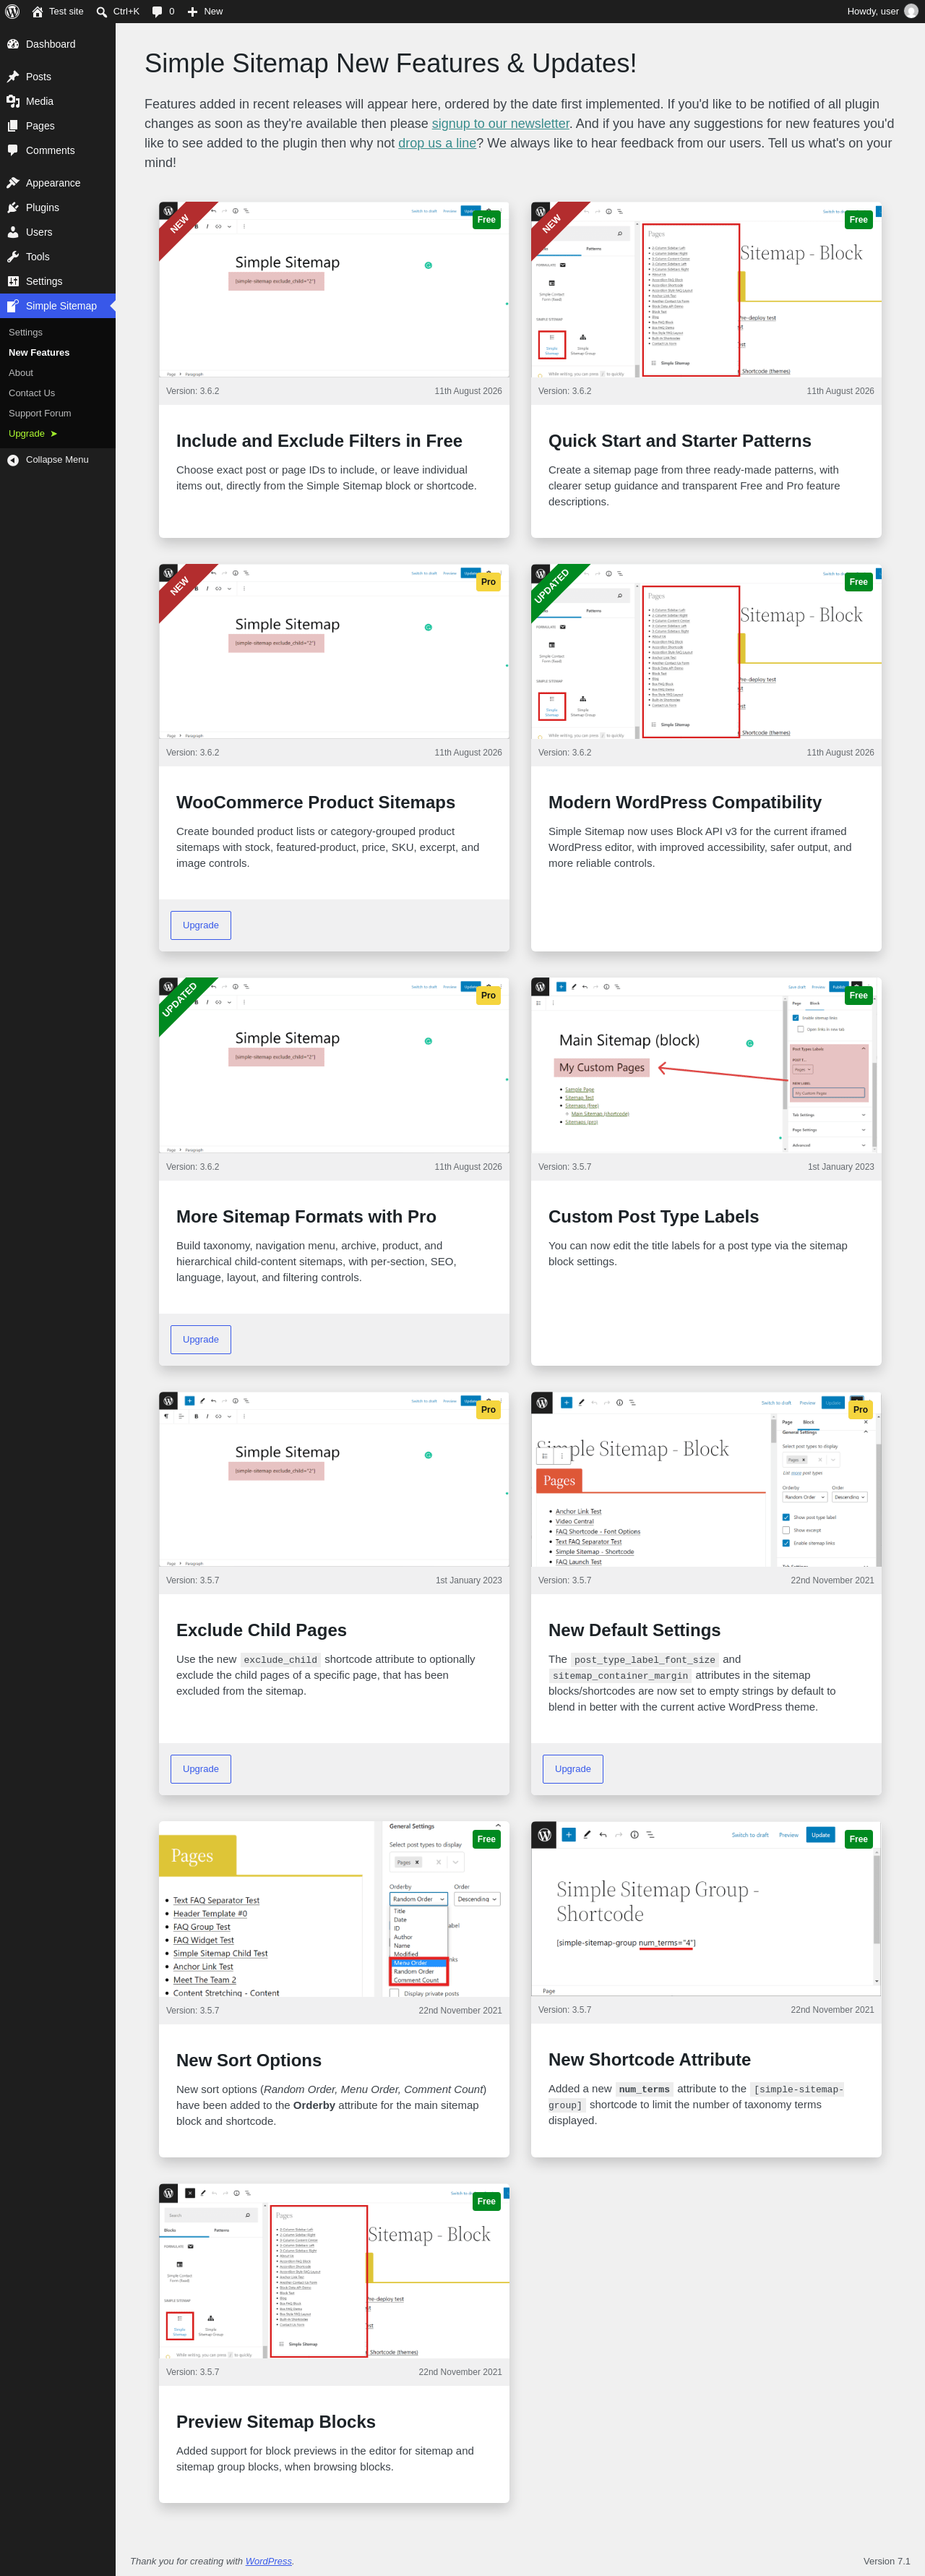This screenshot has width=925, height=2576.
Task: Click the WooCommerce Product Sitemaps heading
Action: (316, 802)
